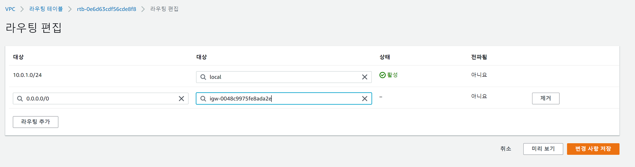
Task: Click the 10.0.1.0/24 destination text
Action: pos(27,75)
